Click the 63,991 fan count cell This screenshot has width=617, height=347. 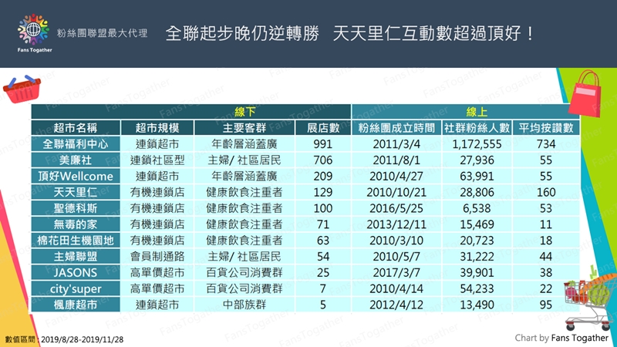(477, 177)
